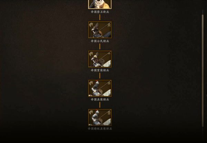Image resolution: width=207 pixels, height=143 pixels.
Task: Open the 帝国禁卫新兵 portrait at top
Action: coord(100,4)
